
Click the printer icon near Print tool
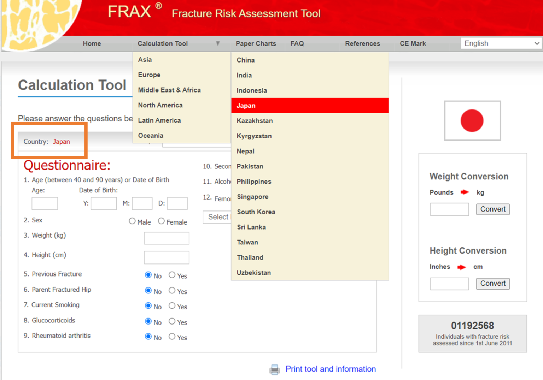(274, 369)
